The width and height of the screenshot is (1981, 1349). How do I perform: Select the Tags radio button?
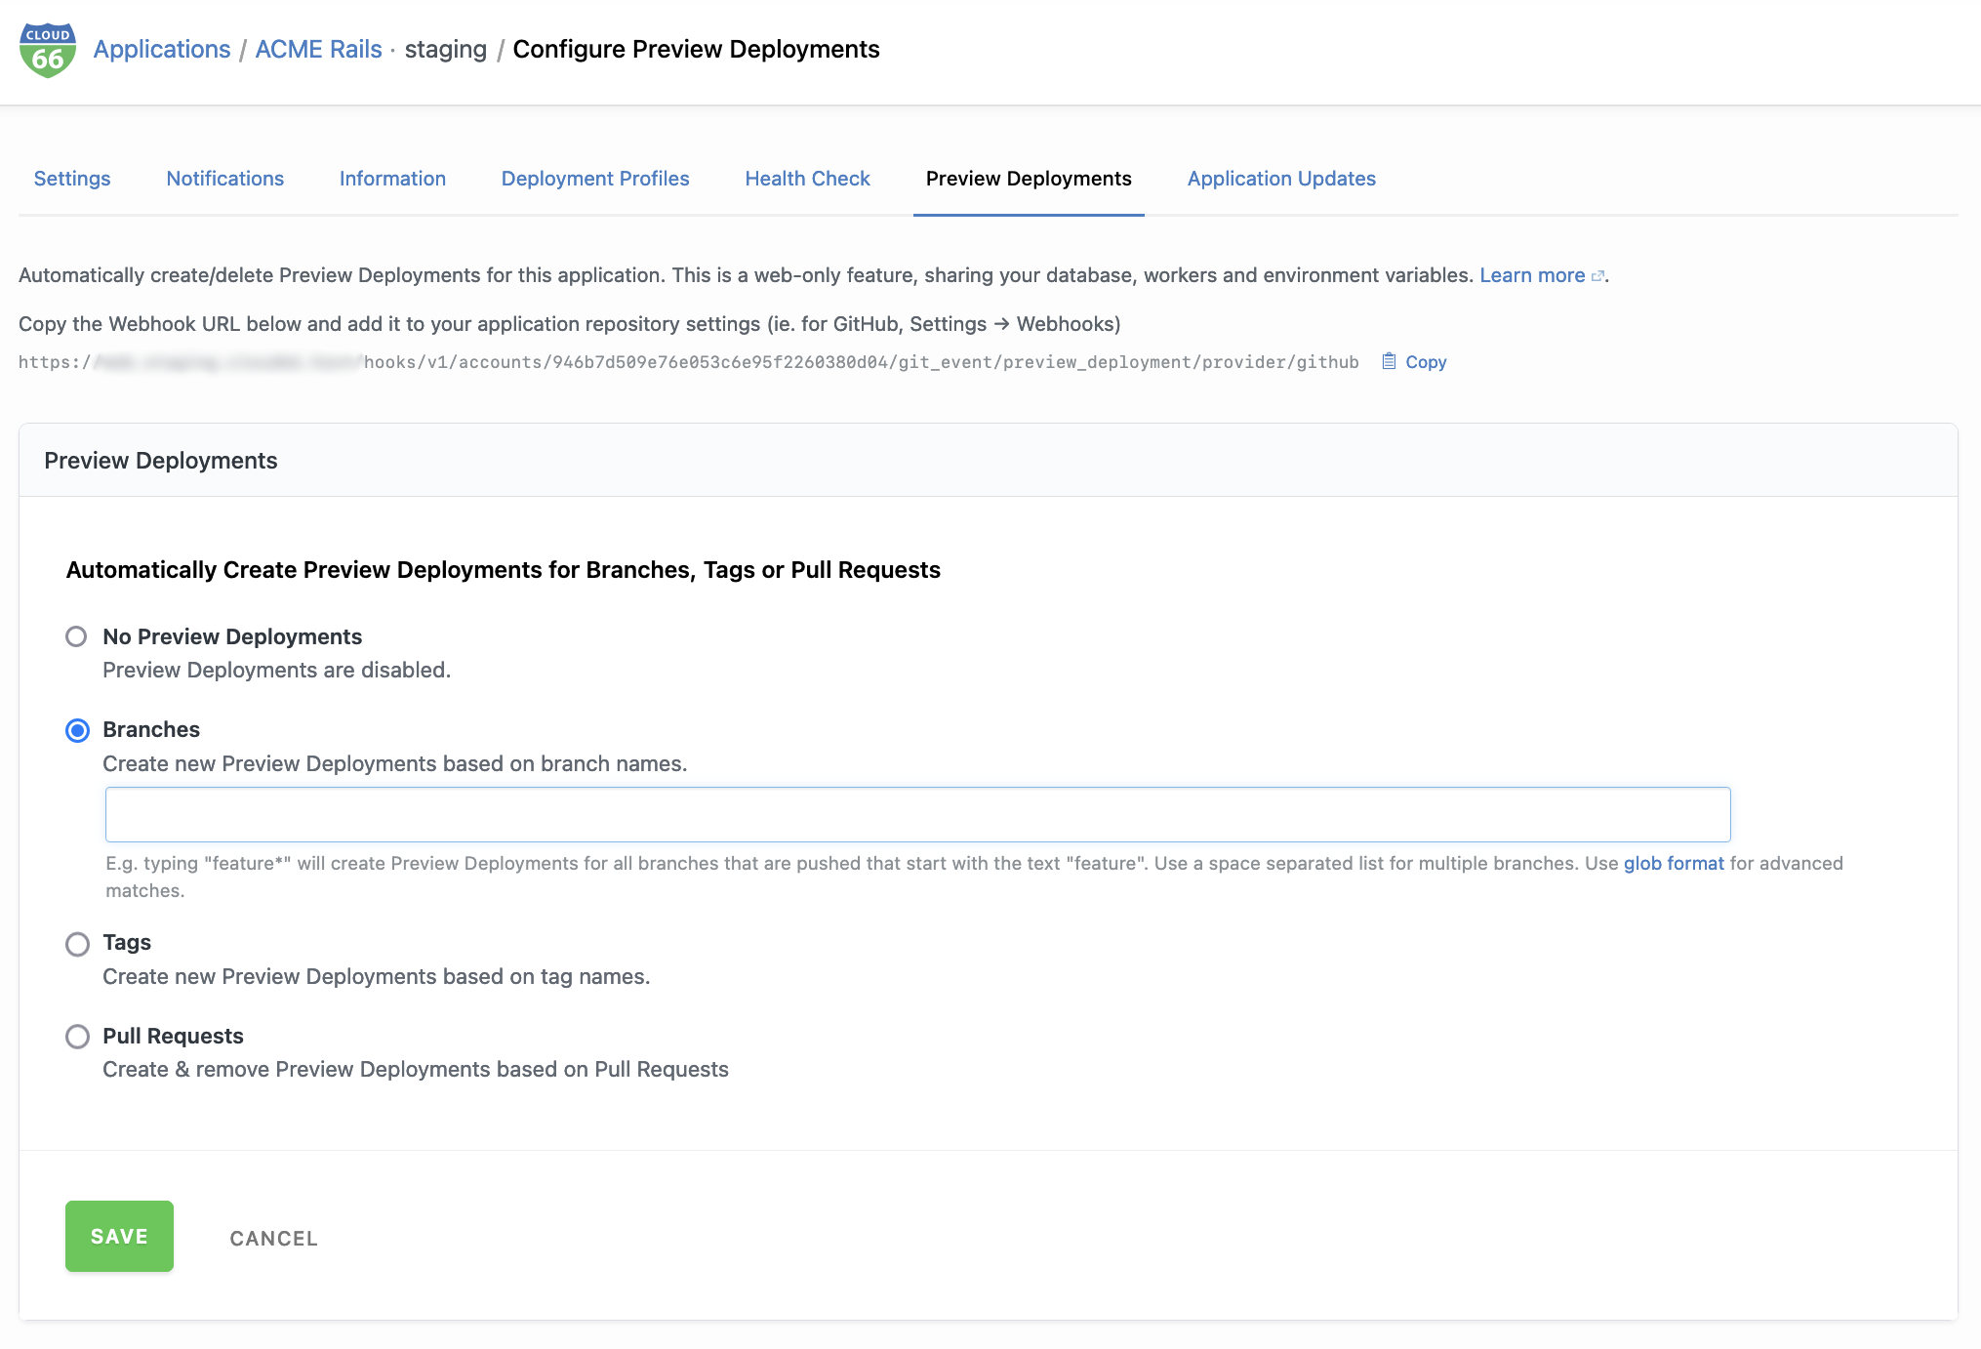75,943
